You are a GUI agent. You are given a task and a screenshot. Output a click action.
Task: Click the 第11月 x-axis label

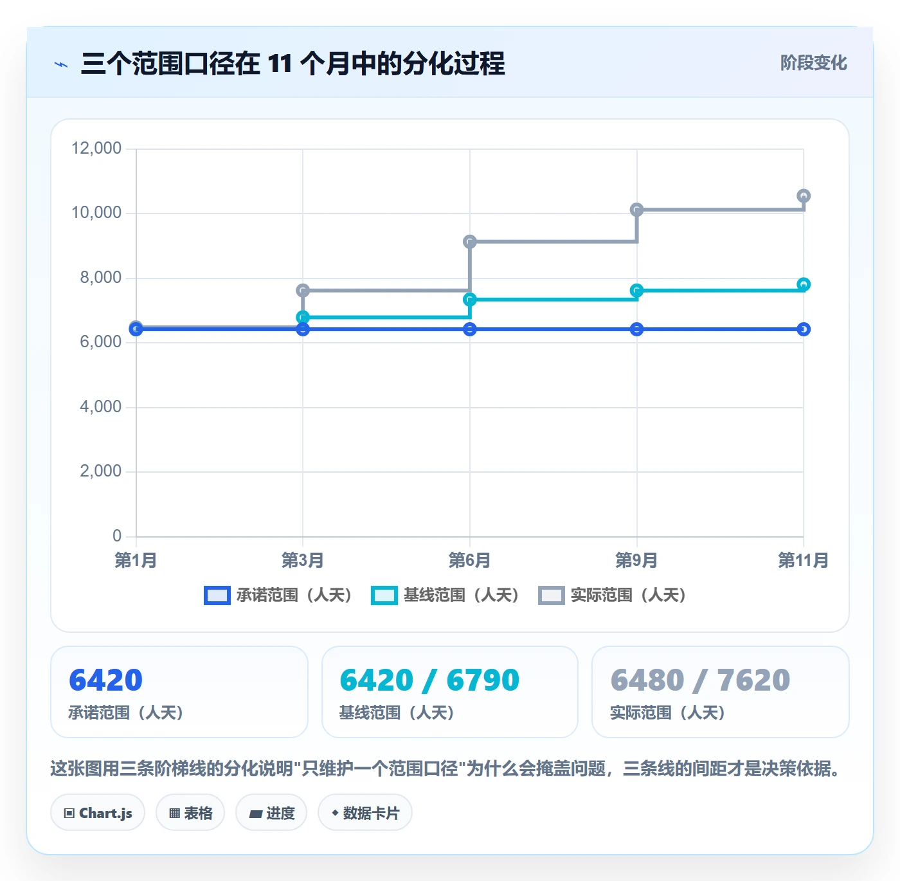[804, 560]
